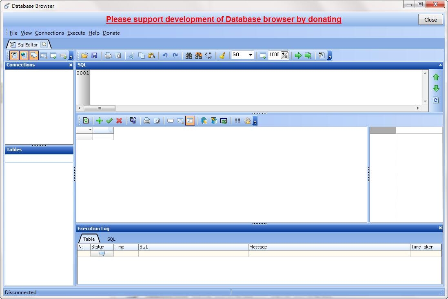Open the replace A-to-B tool
Viewport: 448px width, 299px height.
tap(208, 55)
